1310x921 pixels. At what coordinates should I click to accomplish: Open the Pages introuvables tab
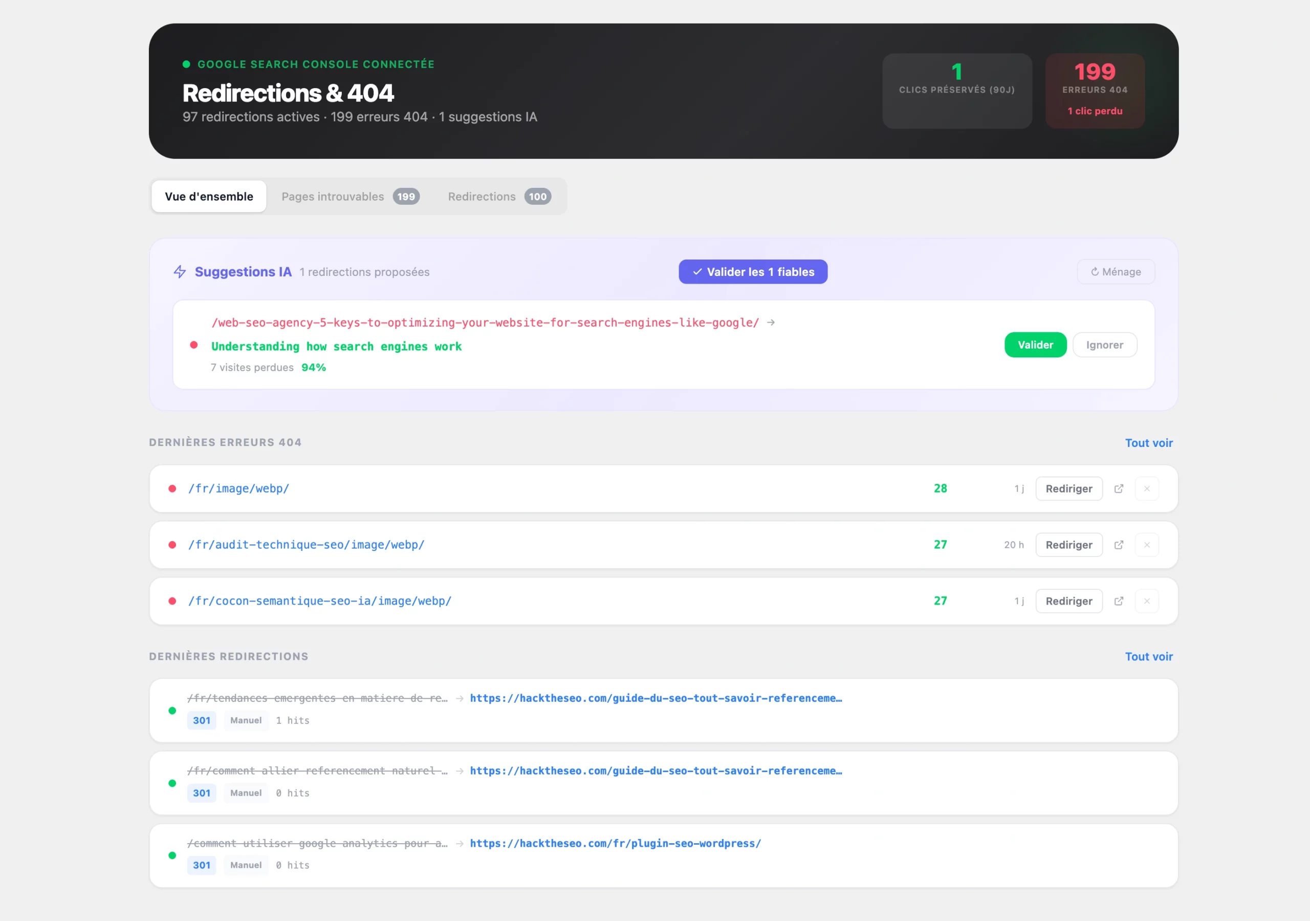click(350, 197)
